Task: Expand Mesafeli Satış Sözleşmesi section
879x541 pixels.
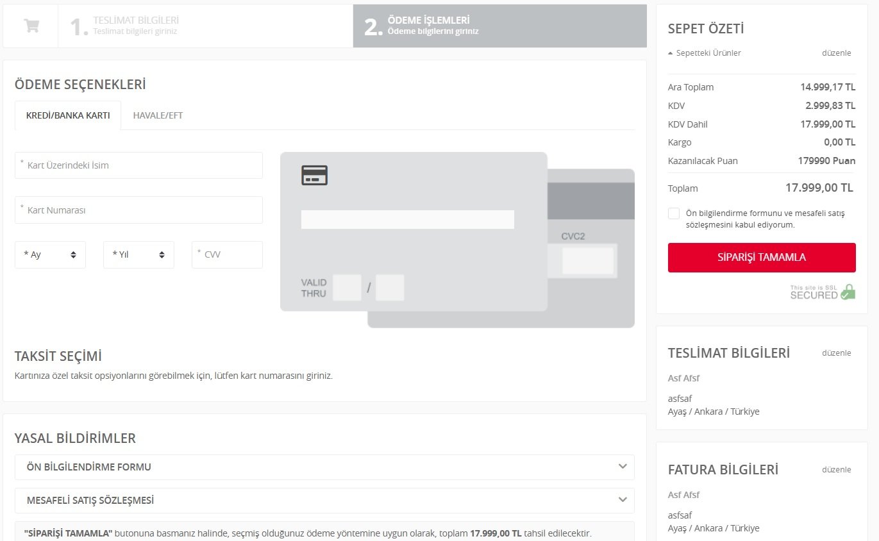Action: point(324,501)
